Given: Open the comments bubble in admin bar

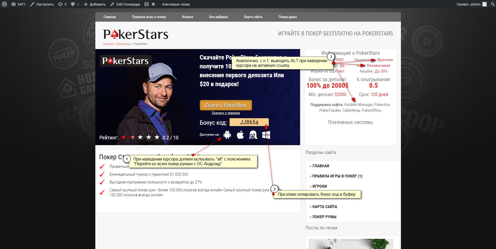Looking at the screenshot, I should (x=75, y=4).
